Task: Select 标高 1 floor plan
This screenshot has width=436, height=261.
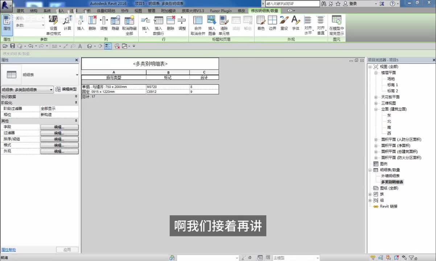Action: pos(392,85)
